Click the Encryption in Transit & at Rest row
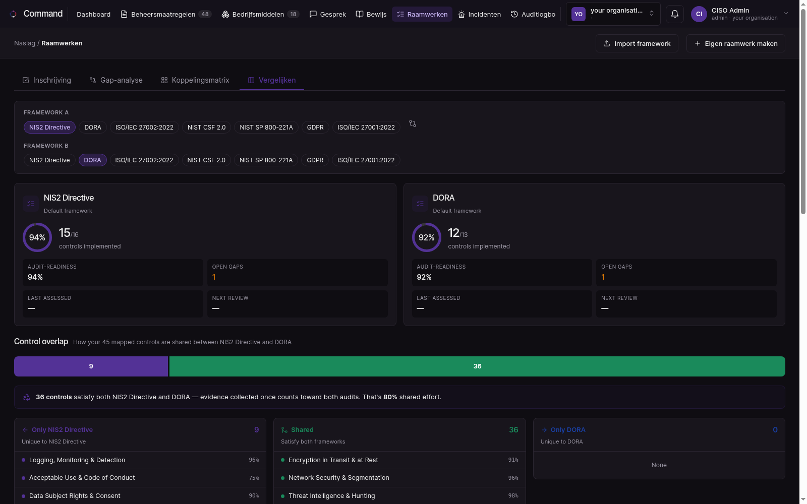 (399, 460)
